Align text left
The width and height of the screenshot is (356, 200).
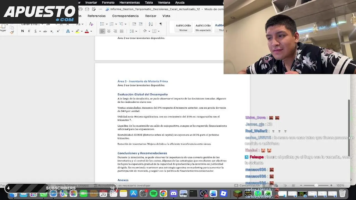(102, 31)
